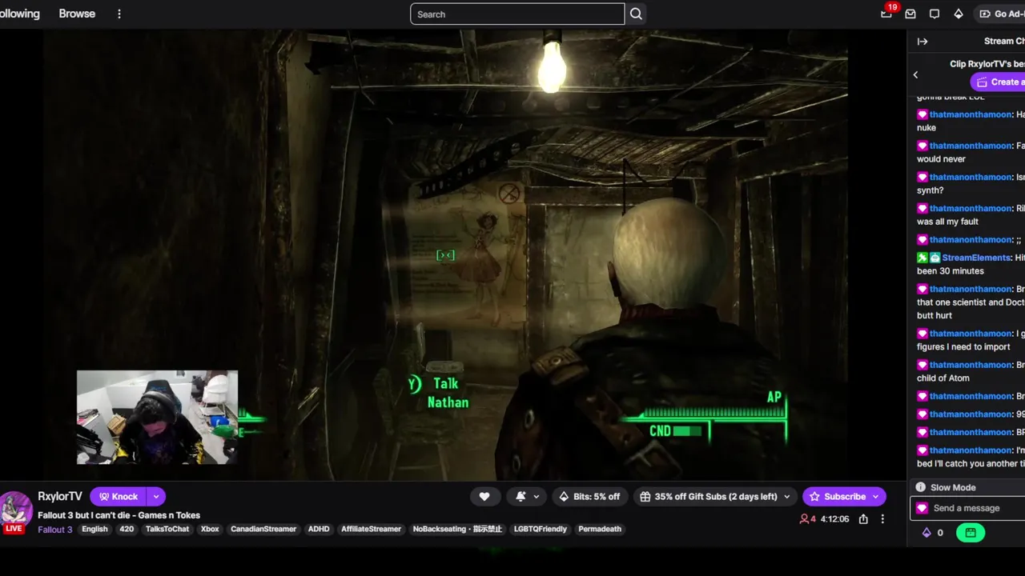Click the Go Ad-Free button
1025x576 pixels.
click(x=1001, y=14)
